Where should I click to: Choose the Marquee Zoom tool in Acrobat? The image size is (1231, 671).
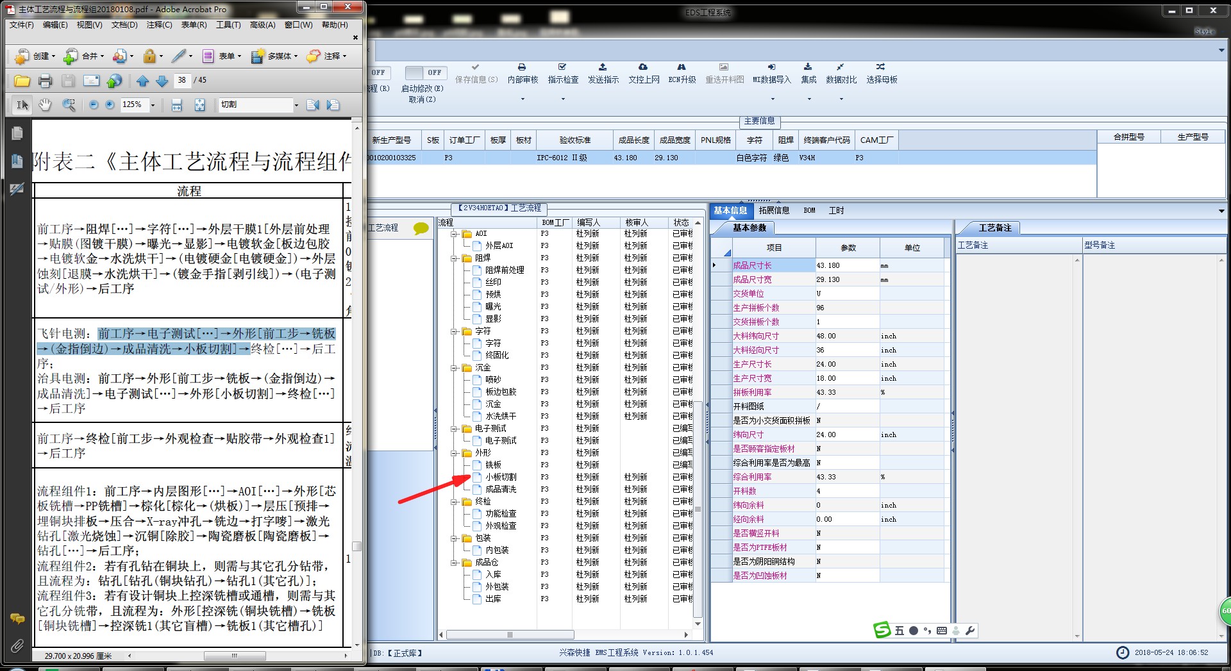(69, 104)
